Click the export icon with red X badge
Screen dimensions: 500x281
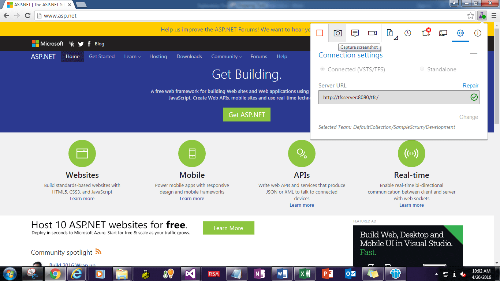[x=426, y=32]
